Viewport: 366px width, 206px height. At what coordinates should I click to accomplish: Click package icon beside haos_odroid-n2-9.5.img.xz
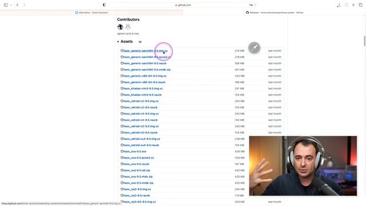(122, 126)
